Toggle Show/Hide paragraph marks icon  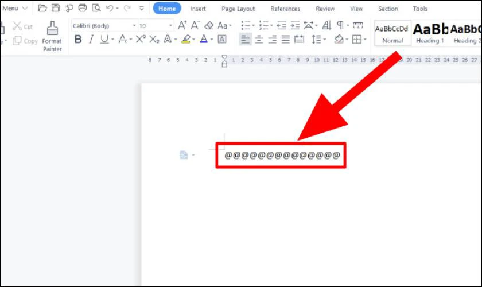point(340,25)
